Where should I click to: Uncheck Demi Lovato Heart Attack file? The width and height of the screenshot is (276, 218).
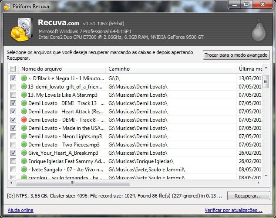pyautogui.click(x=13, y=111)
